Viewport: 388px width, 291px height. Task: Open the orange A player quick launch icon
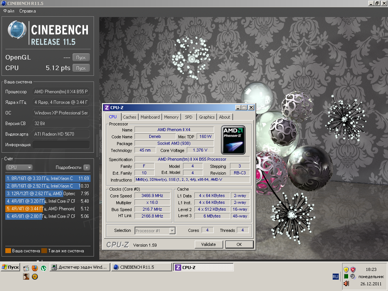(x=35, y=277)
